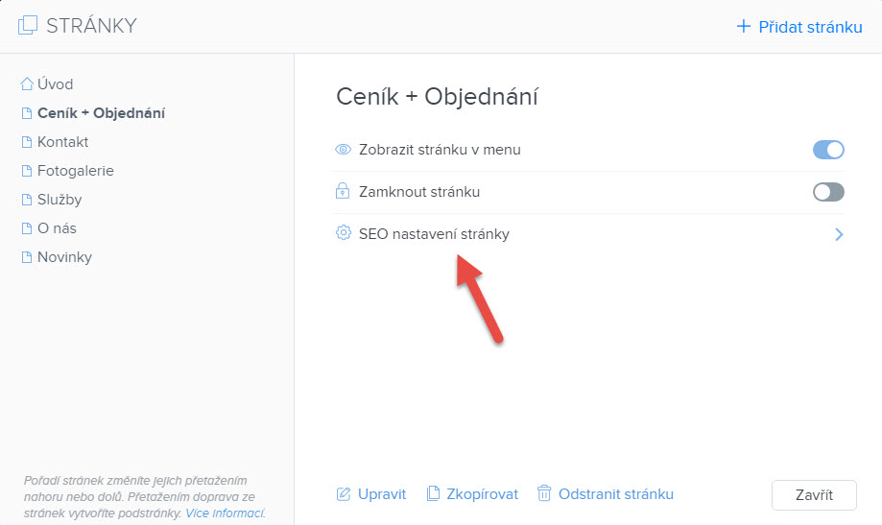The image size is (882, 525).
Task: Click the padlock icon next to Zamknout stránku
Action: [343, 191]
